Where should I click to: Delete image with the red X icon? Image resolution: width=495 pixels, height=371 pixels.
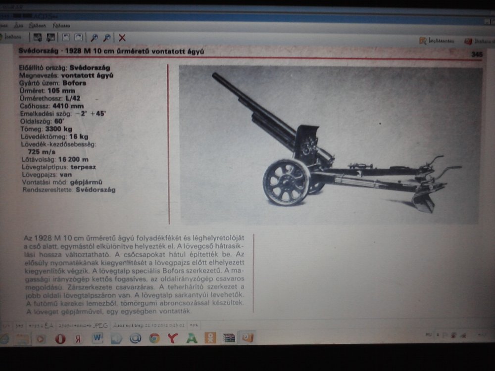[122, 38]
